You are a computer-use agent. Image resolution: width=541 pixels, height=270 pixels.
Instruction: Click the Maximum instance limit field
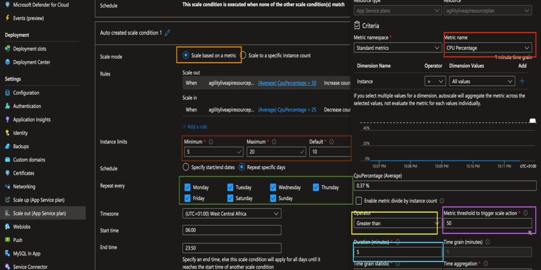(x=276, y=152)
